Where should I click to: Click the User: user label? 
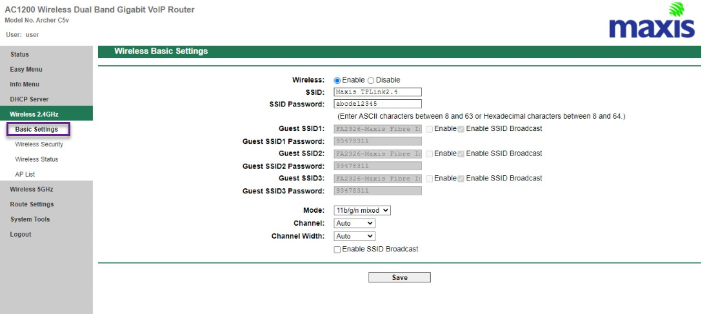tap(23, 35)
